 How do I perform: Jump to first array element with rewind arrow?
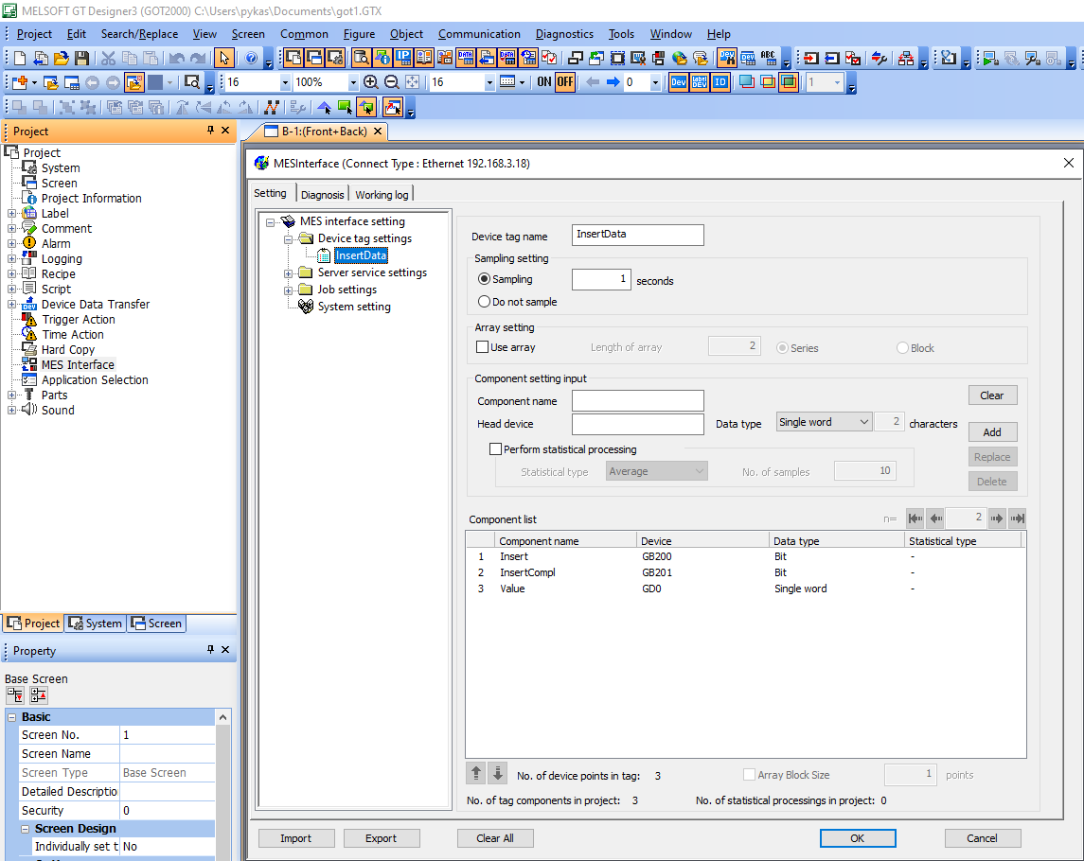pos(915,518)
